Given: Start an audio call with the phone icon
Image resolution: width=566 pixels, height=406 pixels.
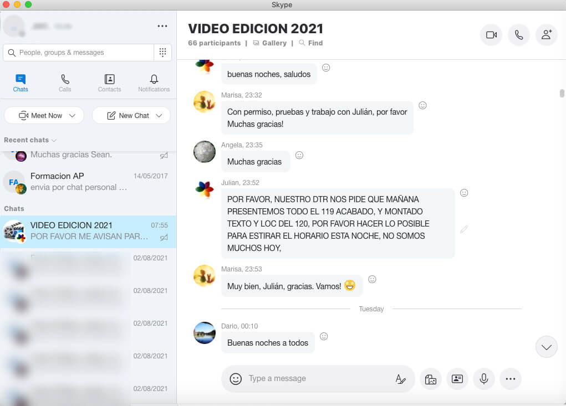Looking at the screenshot, I should (x=519, y=35).
